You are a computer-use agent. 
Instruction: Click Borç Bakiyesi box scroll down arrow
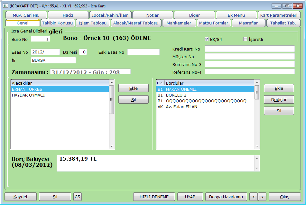click(257, 168)
